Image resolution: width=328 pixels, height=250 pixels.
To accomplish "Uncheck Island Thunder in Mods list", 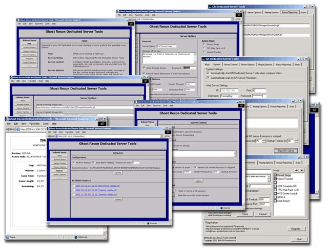I will (276, 179).
